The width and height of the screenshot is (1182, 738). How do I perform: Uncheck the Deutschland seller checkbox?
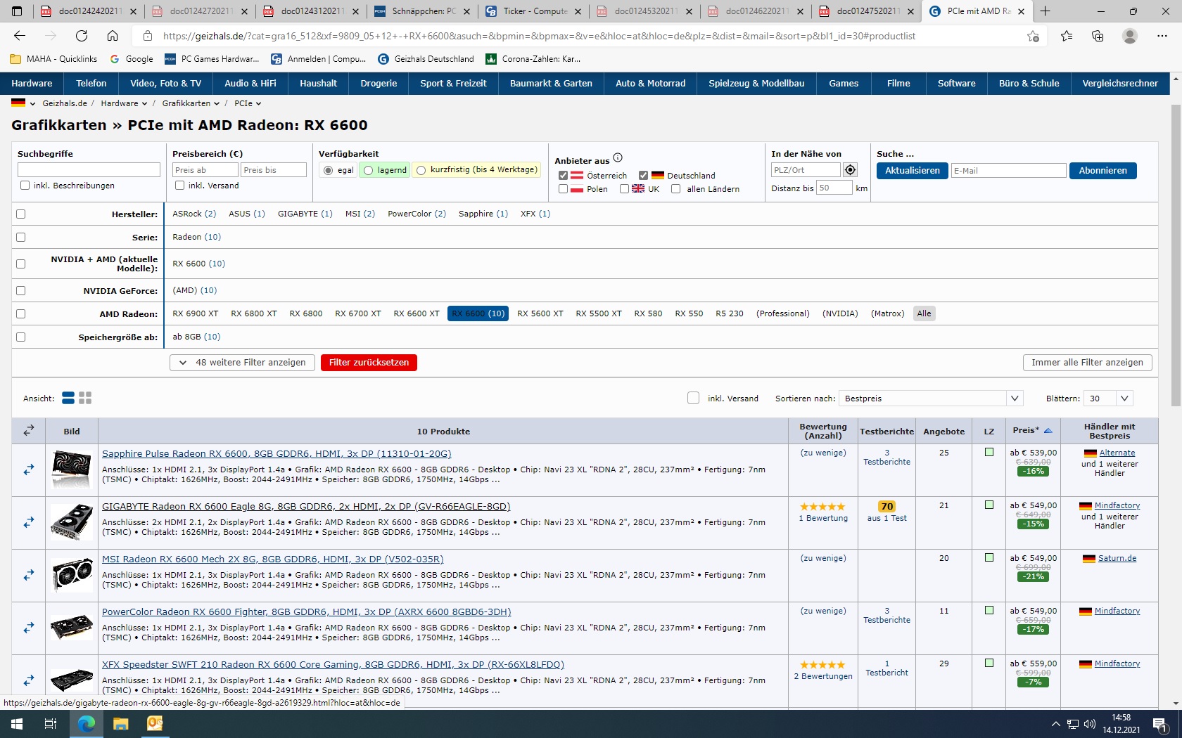pyautogui.click(x=643, y=176)
